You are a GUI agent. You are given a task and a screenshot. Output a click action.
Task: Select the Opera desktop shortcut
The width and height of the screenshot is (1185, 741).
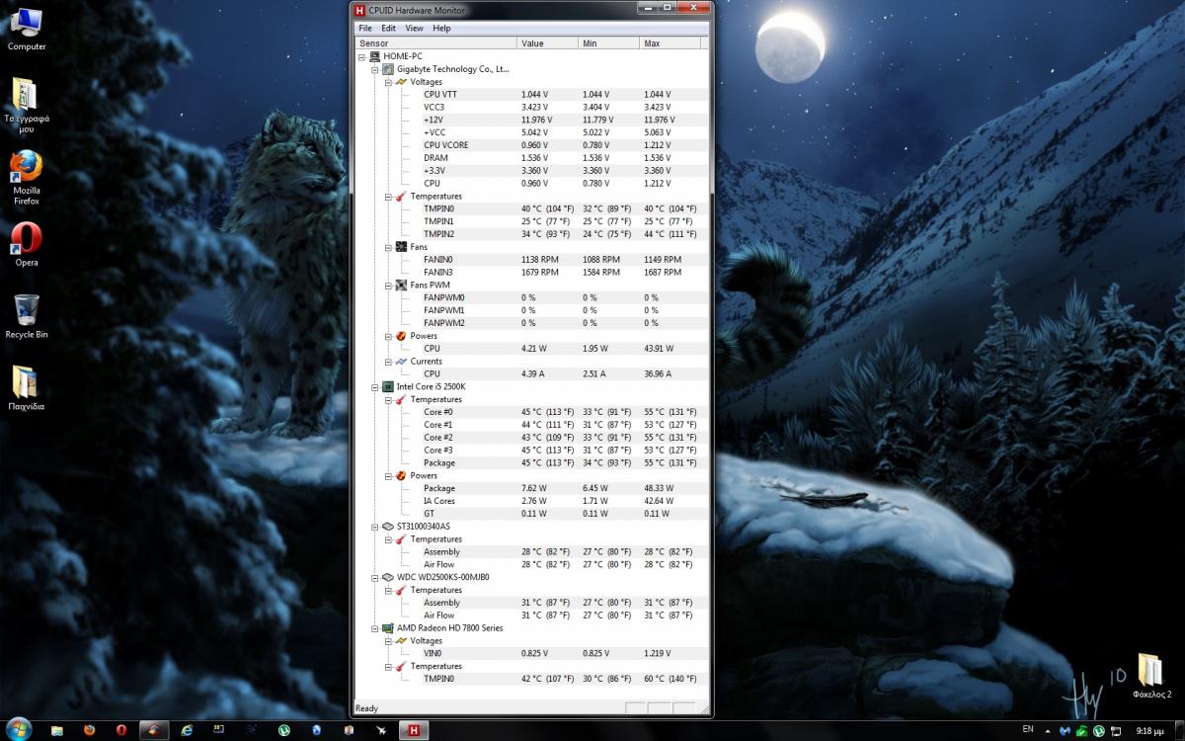point(27,245)
